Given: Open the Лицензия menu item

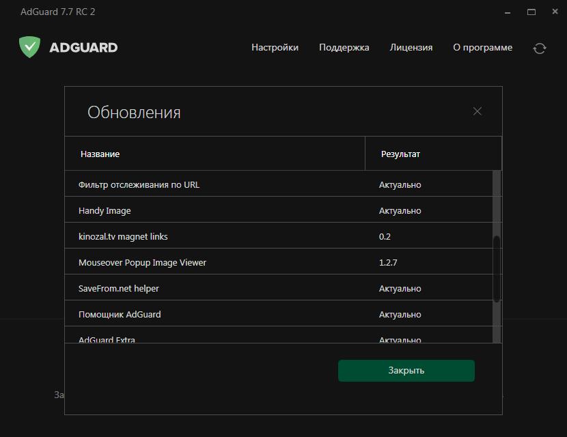Looking at the screenshot, I should tap(411, 48).
